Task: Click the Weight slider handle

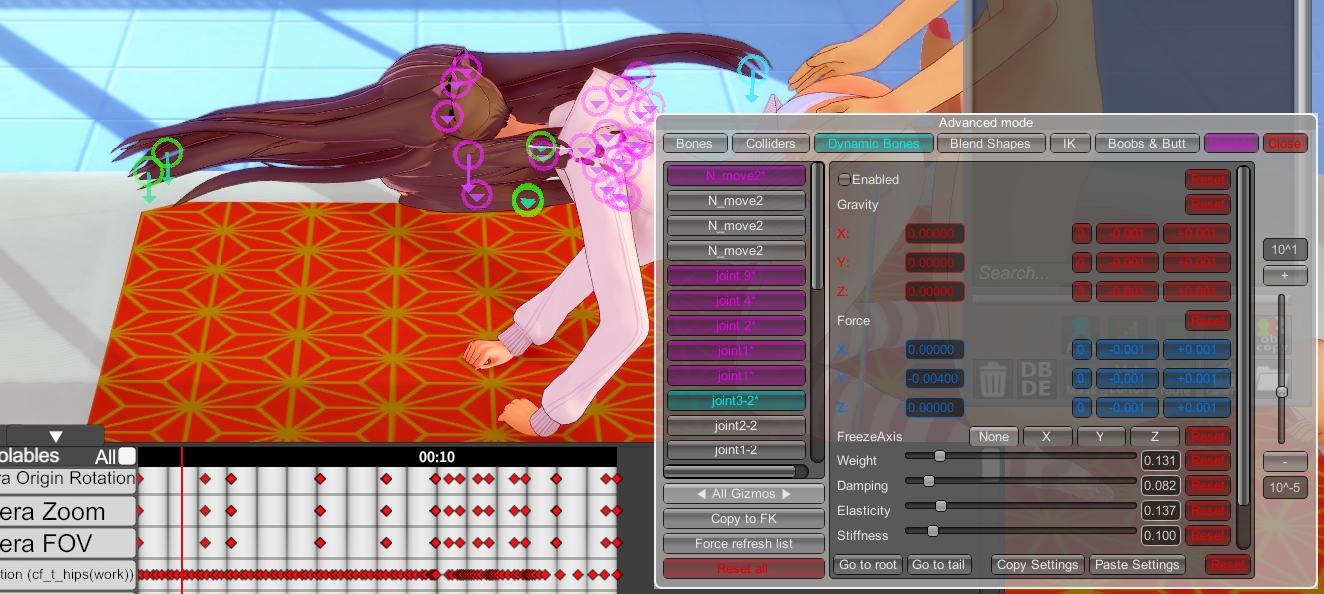Action: click(x=939, y=456)
